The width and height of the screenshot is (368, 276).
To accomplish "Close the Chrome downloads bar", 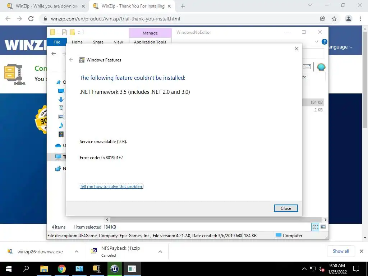I will pyautogui.click(x=362, y=251).
